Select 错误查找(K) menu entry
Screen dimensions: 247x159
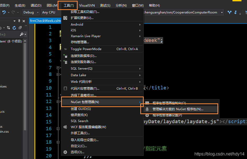click(102, 115)
